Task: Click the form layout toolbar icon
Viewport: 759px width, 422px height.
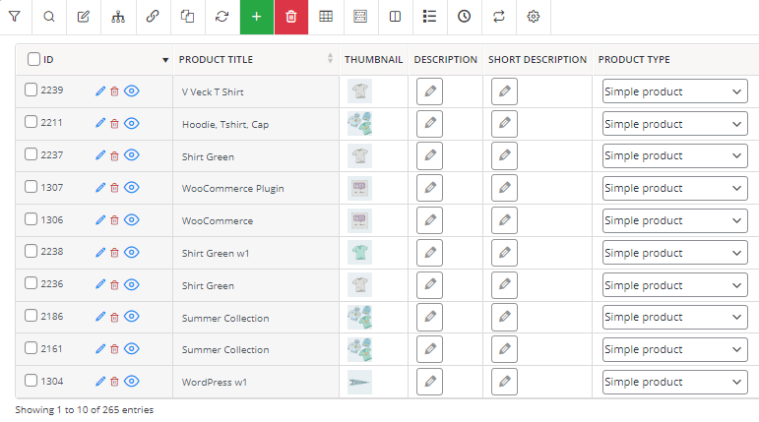Action: (x=360, y=17)
